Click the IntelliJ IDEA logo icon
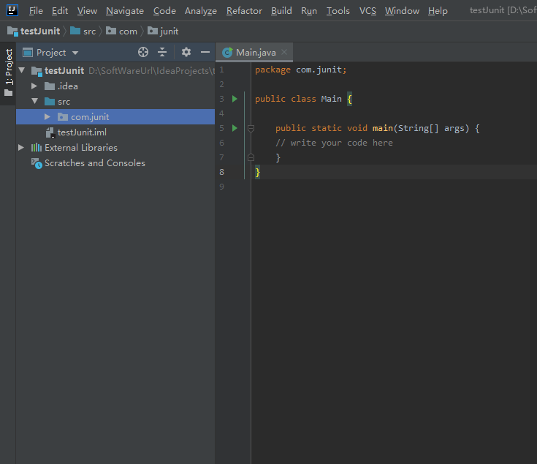Viewport: 537px width, 464px height. (x=12, y=10)
